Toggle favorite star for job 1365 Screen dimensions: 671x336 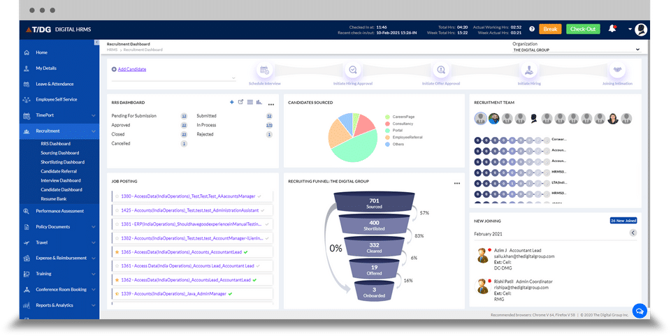coord(117,252)
